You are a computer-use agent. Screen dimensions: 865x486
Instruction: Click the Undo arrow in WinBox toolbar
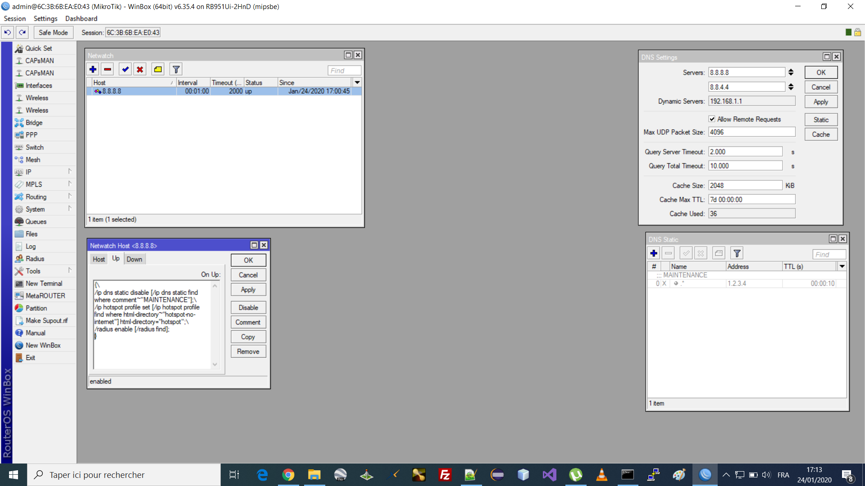pyautogui.click(x=8, y=32)
